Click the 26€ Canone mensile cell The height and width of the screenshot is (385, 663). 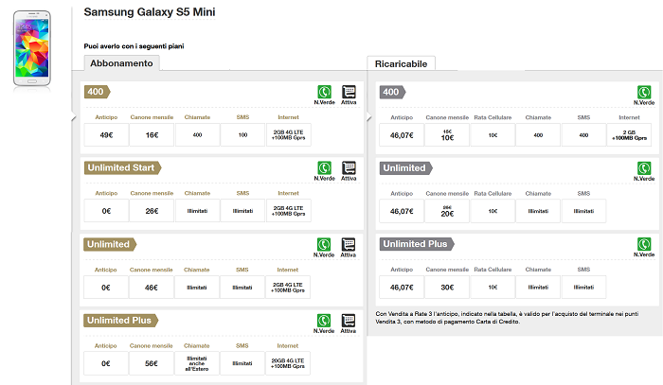(x=152, y=211)
